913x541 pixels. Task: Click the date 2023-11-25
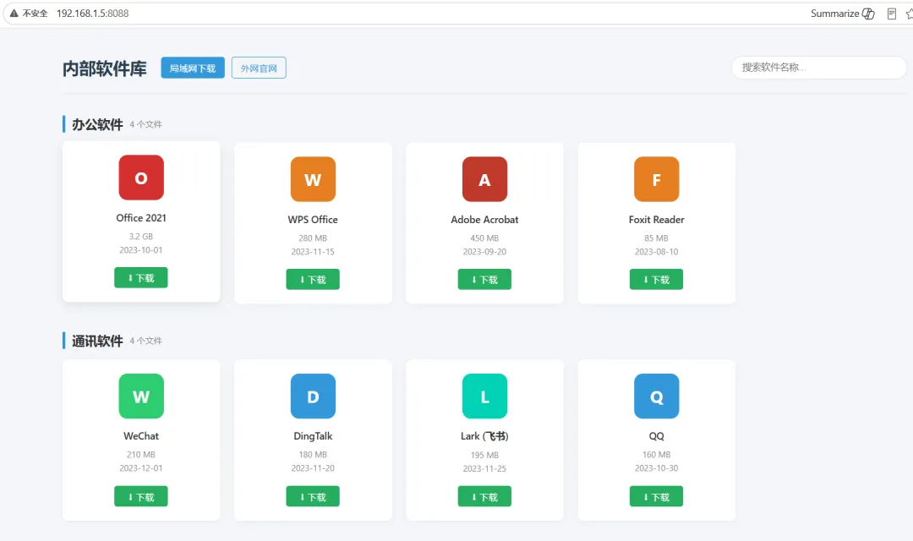[484, 469]
